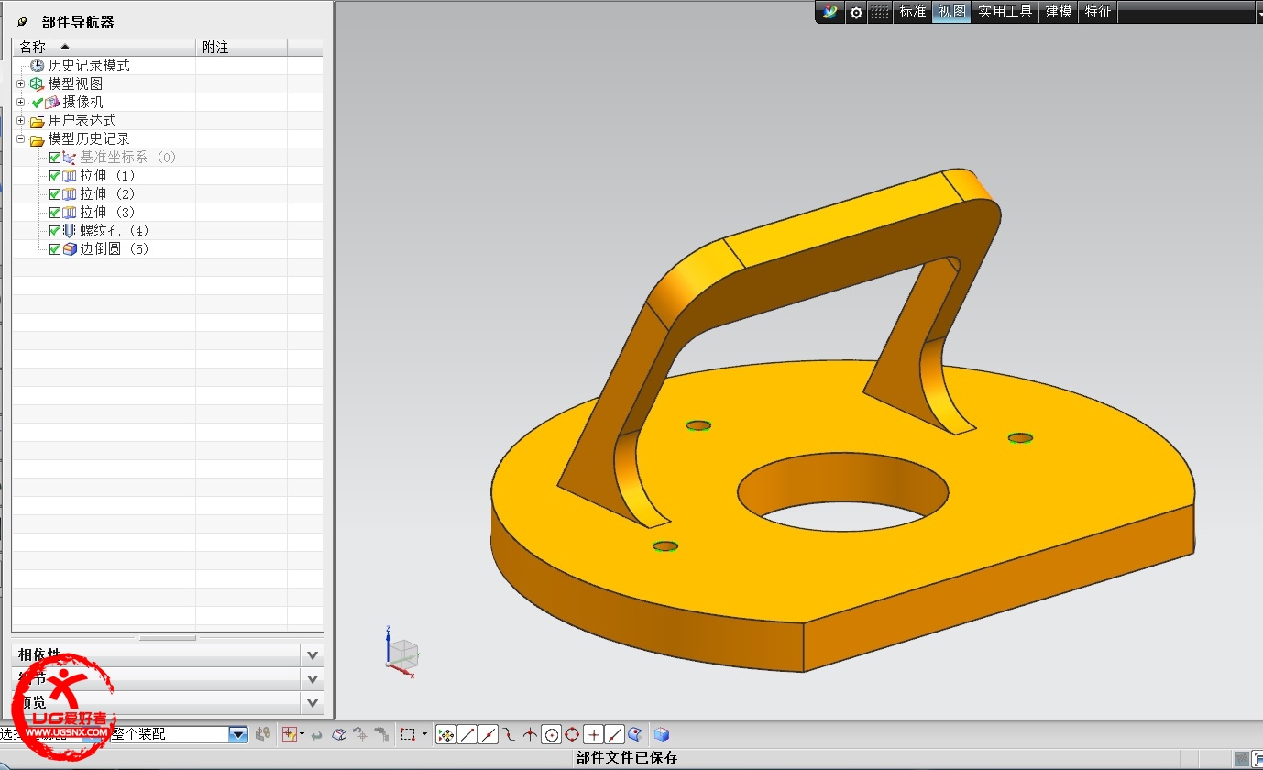Select the 螺纹孔 (4) feature label
Viewport: 1263px width, 770px height.
[x=114, y=230]
